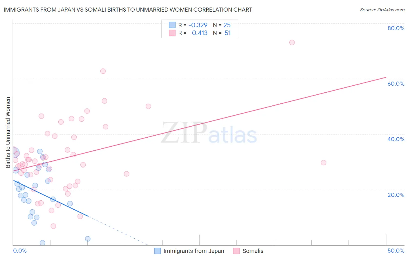The height and width of the screenshot is (259, 408).
Task: Click the topmost pink outlier point near 73%
Action: pyautogui.click(x=292, y=42)
